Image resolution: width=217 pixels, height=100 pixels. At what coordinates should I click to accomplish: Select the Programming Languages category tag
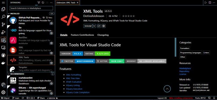(x=191, y=53)
